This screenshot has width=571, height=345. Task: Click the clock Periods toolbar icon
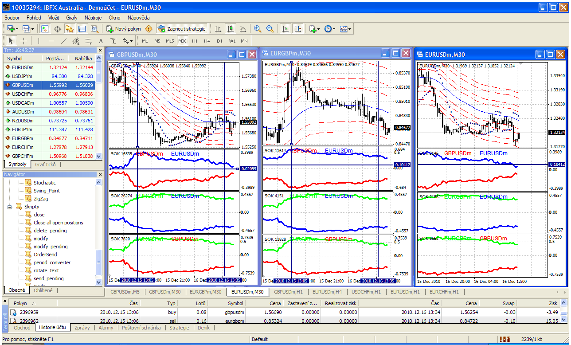click(328, 29)
